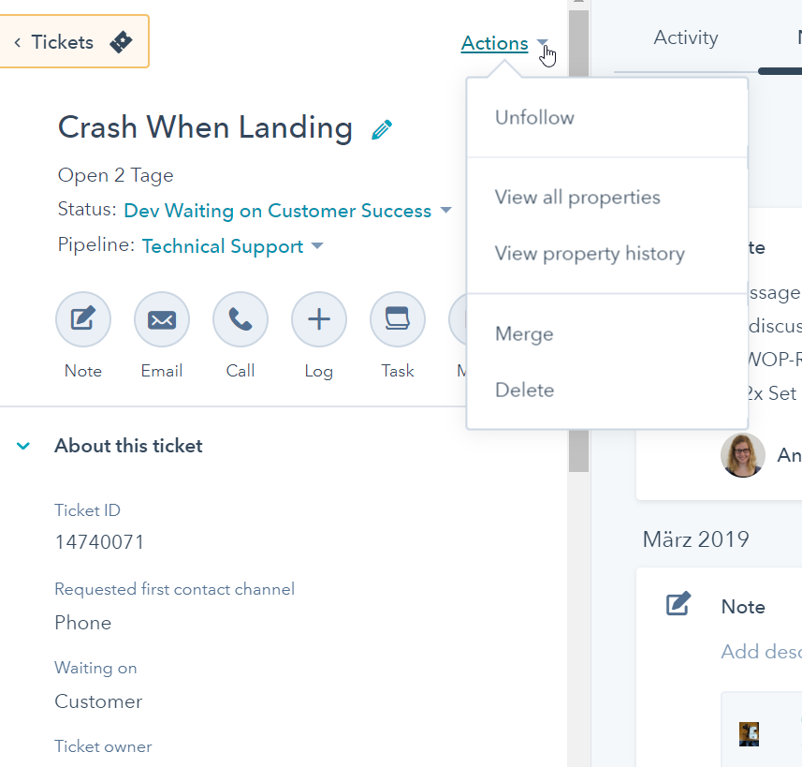The height and width of the screenshot is (767, 802).
Task: Click the pencil icon beside Crash When Landing
Action: click(x=382, y=129)
